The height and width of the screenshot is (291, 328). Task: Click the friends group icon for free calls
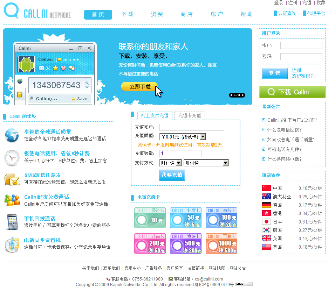12,200
